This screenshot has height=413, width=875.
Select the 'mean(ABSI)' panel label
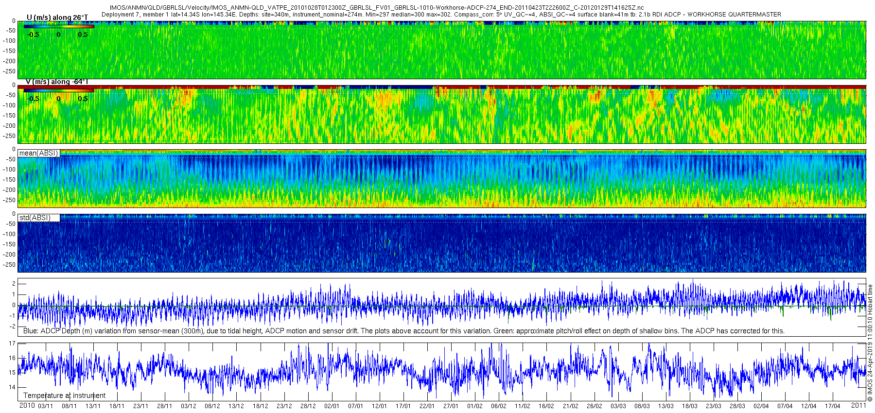(38, 153)
